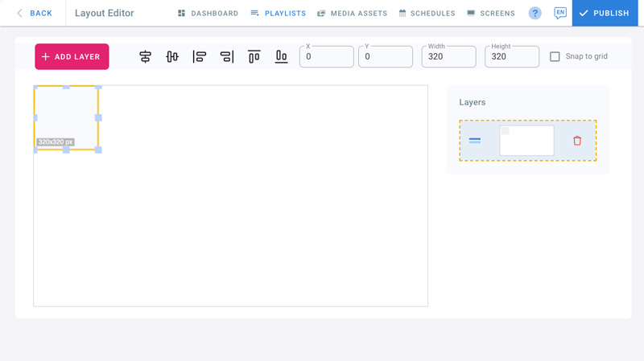Enable the Snap to grid checkbox

[555, 57]
